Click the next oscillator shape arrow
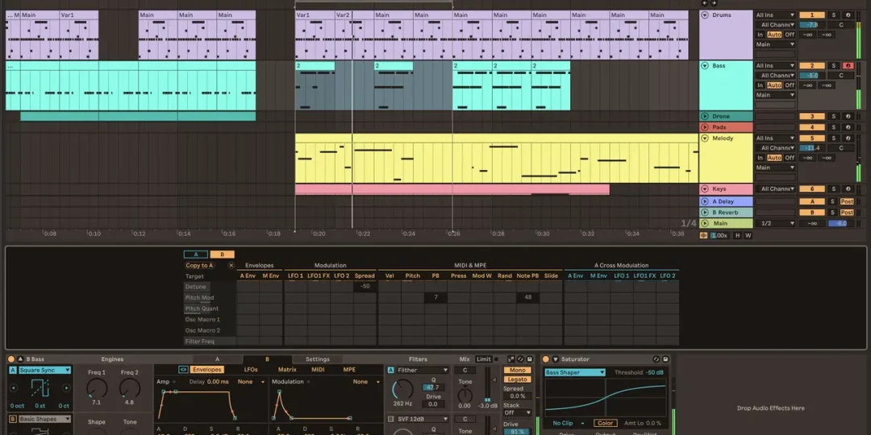Image resolution: width=871 pixels, height=435 pixels. (x=66, y=388)
